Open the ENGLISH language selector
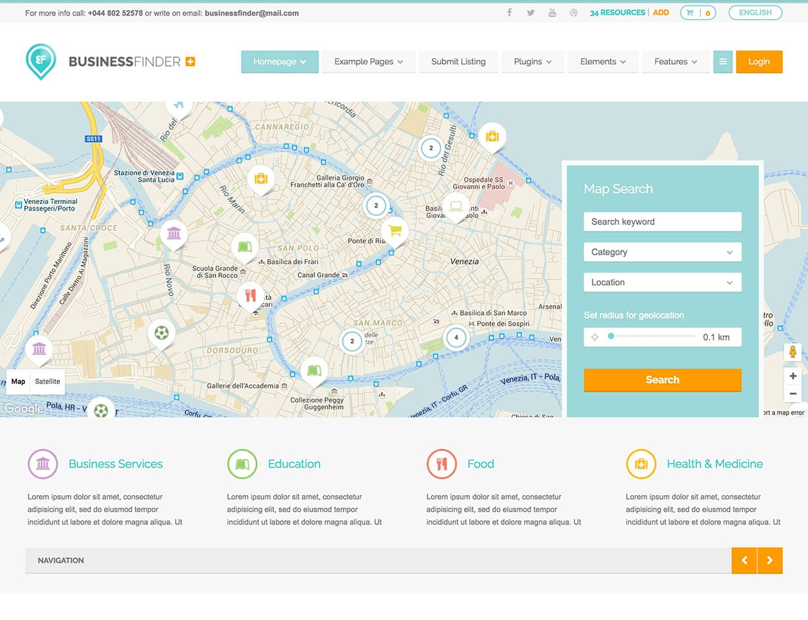 click(x=755, y=13)
